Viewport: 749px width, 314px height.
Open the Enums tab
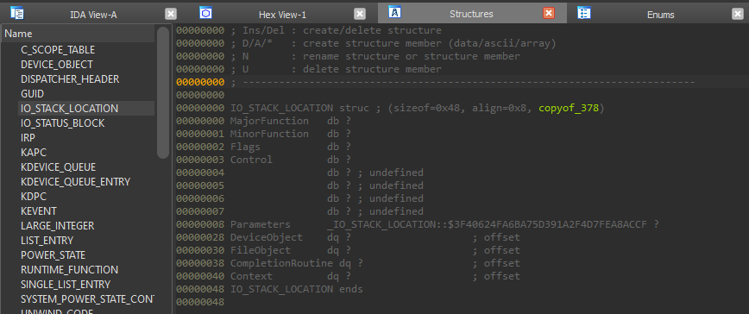pyautogui.click(x=661, y=15)
